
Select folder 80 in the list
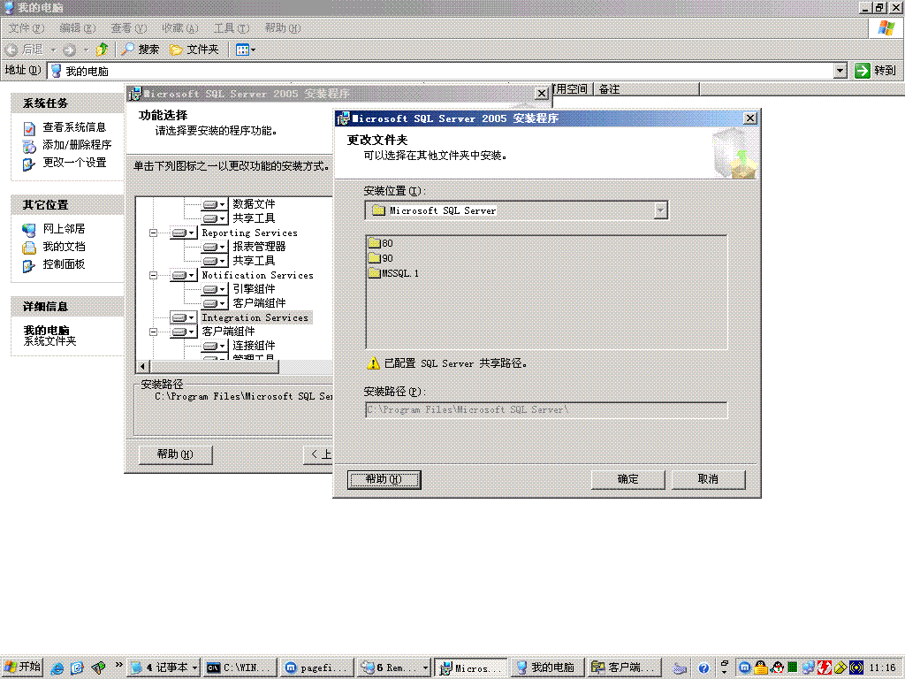(381, 243)
